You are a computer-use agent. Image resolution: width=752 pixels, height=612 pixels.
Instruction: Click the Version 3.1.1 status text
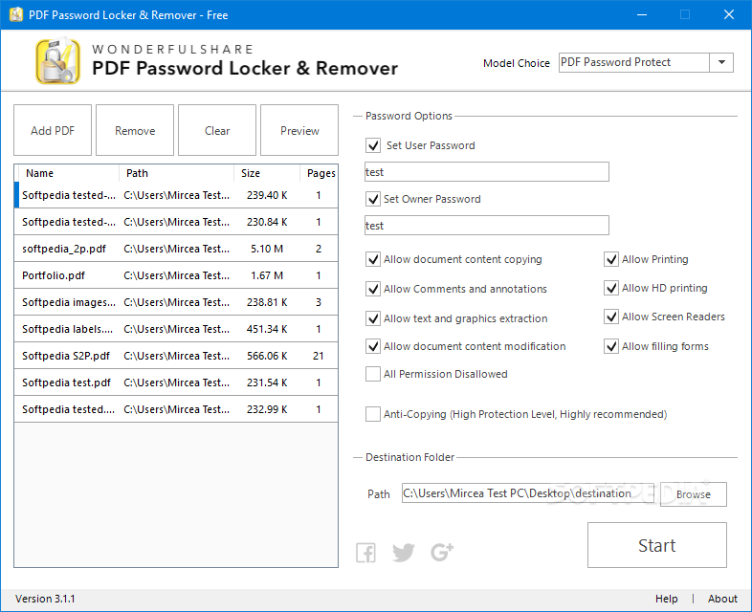click(45, 599)
